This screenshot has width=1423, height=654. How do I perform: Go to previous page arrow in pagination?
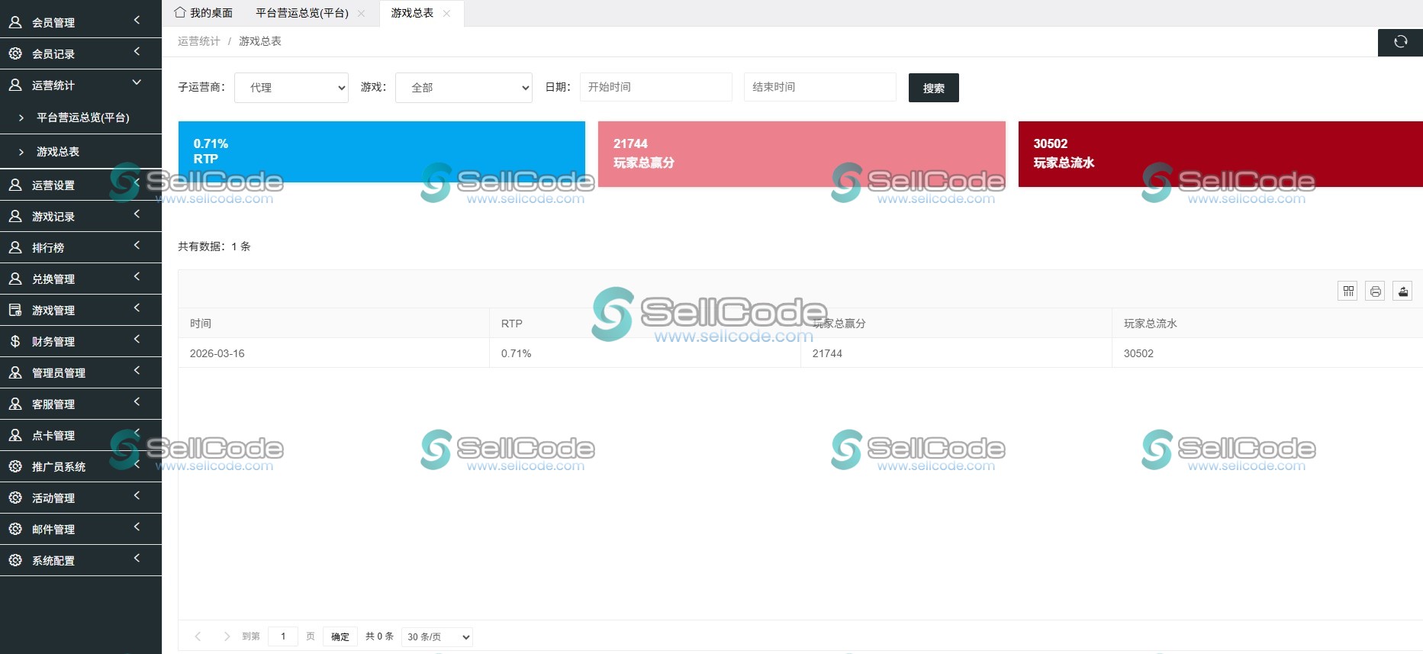pyautogui.click(x=198, y=636)
